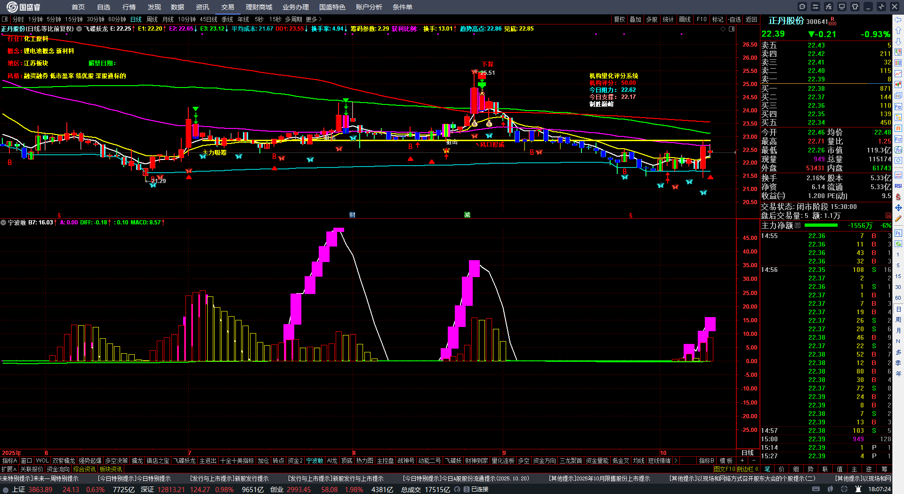Image resolution: width=904 pixels, height=494 pixels.
Task: Toggle the panel layout icon left of 分时
Action: 5,19
